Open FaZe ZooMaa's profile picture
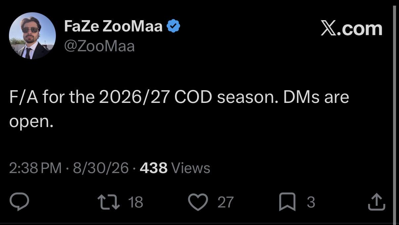Screen dimensions: 399x225 coord(32,36)
